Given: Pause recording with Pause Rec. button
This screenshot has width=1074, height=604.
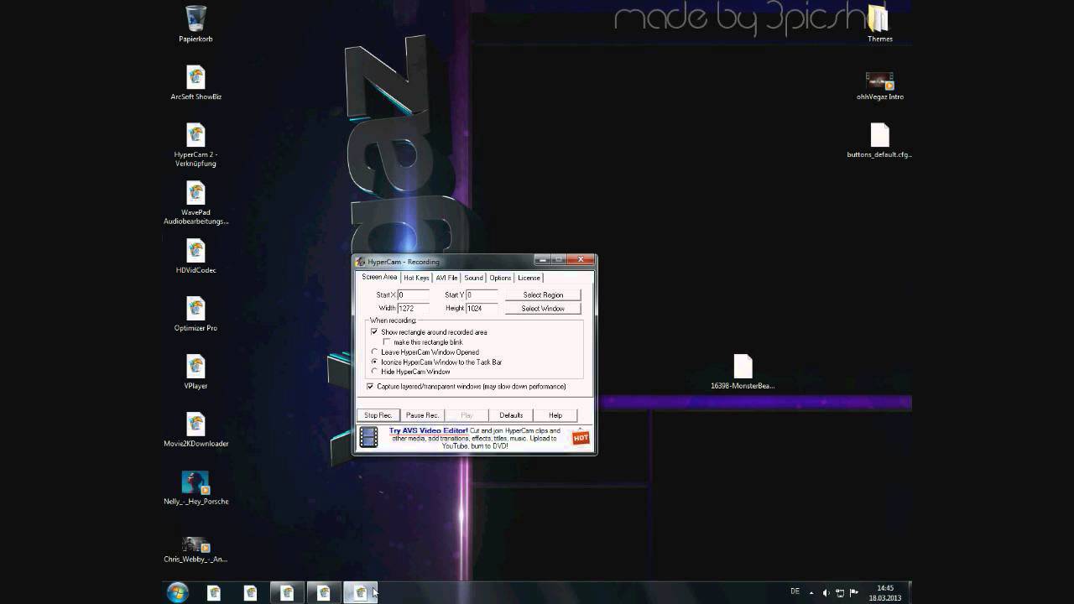Looking at the screenshot, I should click(x=422, y=415).
